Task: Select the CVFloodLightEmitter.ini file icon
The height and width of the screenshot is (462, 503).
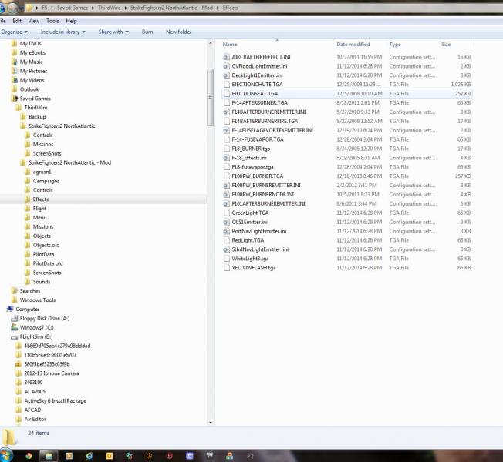Action: point(227,66)
